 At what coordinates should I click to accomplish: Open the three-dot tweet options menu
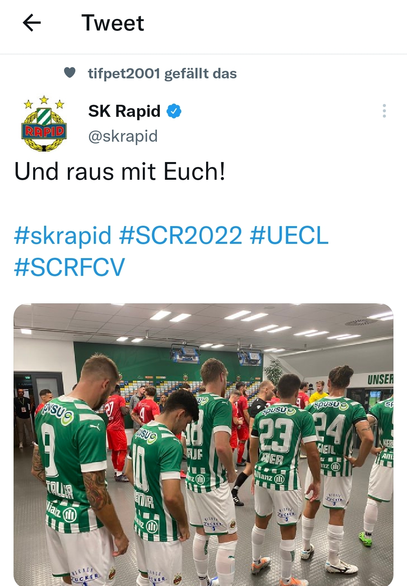384,111
